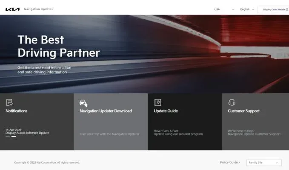The height and width of the screenshot is (170, 289).
Task: Open the Update Guide tile
Action: tap(185, 121)
